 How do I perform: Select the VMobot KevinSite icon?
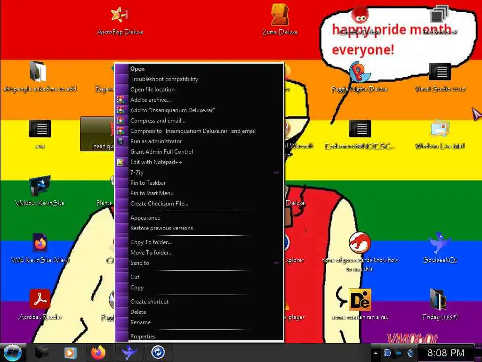coord(40,191)
